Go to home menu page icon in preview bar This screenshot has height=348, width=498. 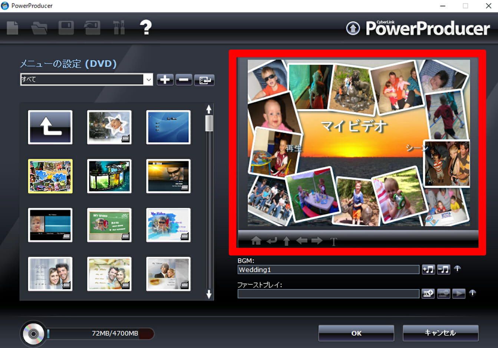click(256, 241)
